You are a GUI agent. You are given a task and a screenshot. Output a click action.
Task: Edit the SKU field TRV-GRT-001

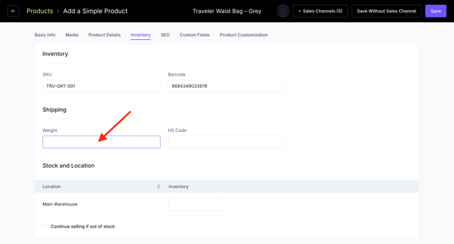click(102, 86)
